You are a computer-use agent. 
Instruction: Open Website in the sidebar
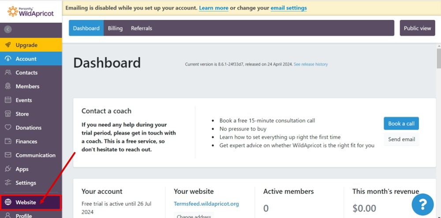click(31, 202)
